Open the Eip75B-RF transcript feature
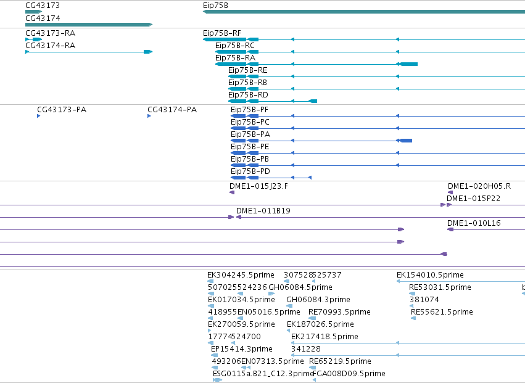 click(x=364, y=39)
